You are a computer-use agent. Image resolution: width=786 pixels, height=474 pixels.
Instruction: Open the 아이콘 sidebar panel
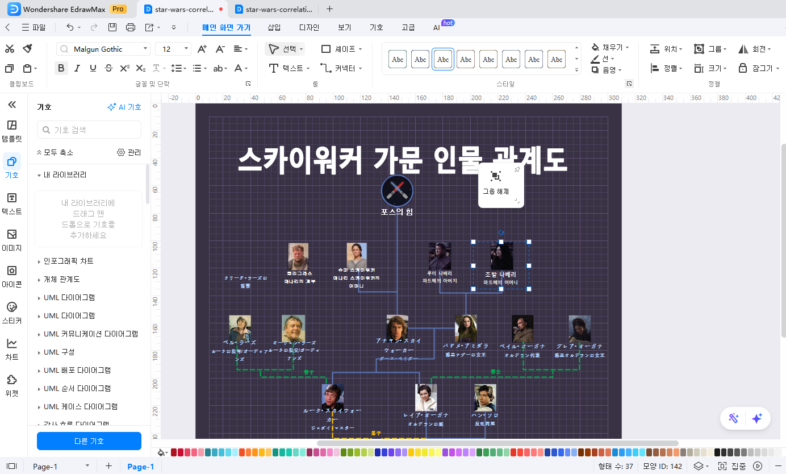(x=12, y=276)
